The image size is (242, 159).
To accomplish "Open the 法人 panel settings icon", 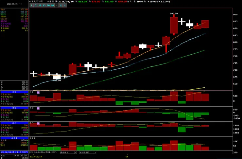I will pyautogui.click(x=38, y=123).
